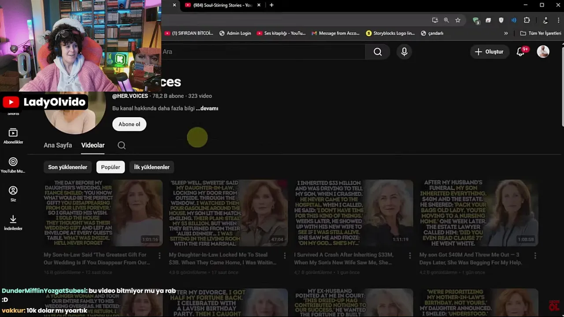
Task: Open Tüm Yer İşaretleri folder
Action: [x=541, y=33]
